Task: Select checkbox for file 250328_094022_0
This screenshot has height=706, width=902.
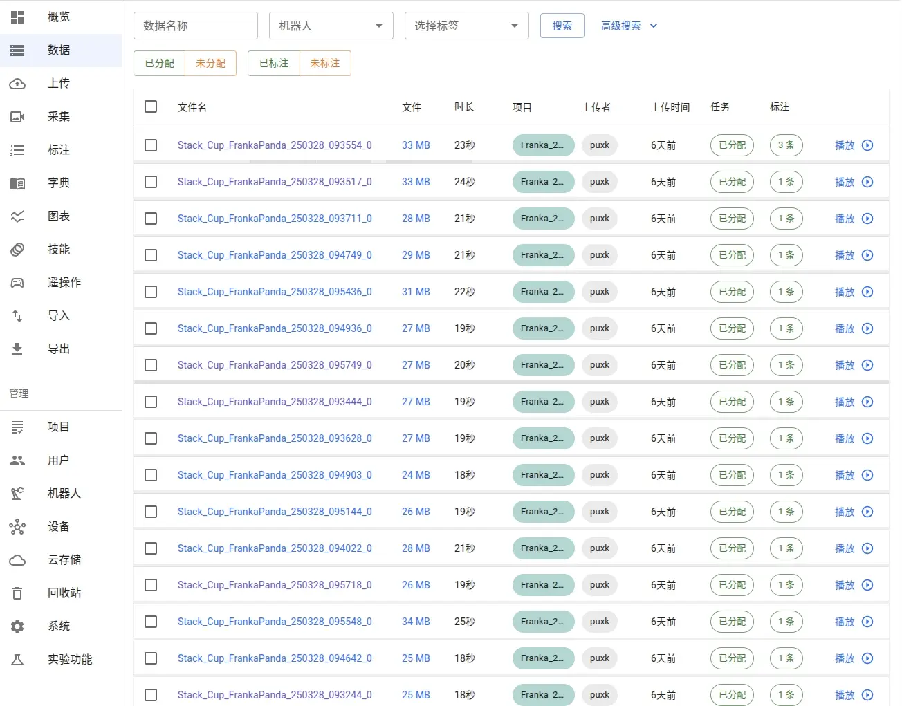Action: pyautogui.click(x=151, y=548)
